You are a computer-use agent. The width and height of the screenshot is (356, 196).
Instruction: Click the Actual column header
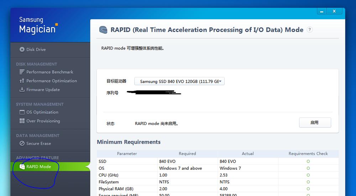point(248,153)
